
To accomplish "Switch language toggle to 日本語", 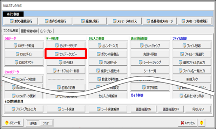I will tap(33, 123).
